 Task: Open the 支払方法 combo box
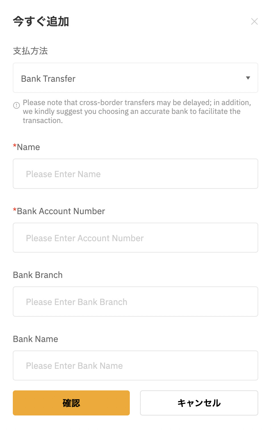coord(135,78)
